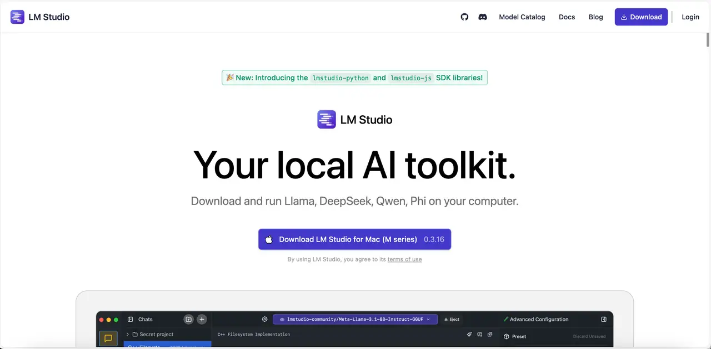Open Advanced Configuration in the preview
The height and width of the screenshot is (349, 711).
point(536,320)
